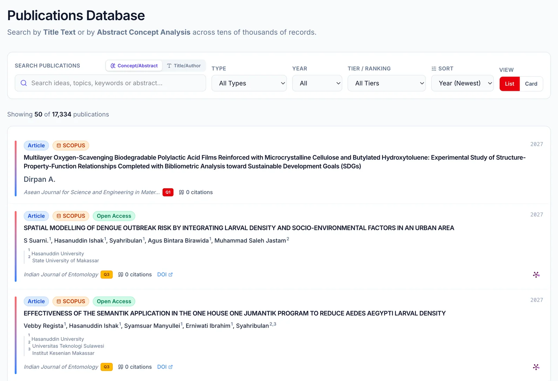The height and width of the screenshot is (381, 558).
Task: Click author Erniwati Ibrahim
Action: pyautogui.click(x=208, y=326)
